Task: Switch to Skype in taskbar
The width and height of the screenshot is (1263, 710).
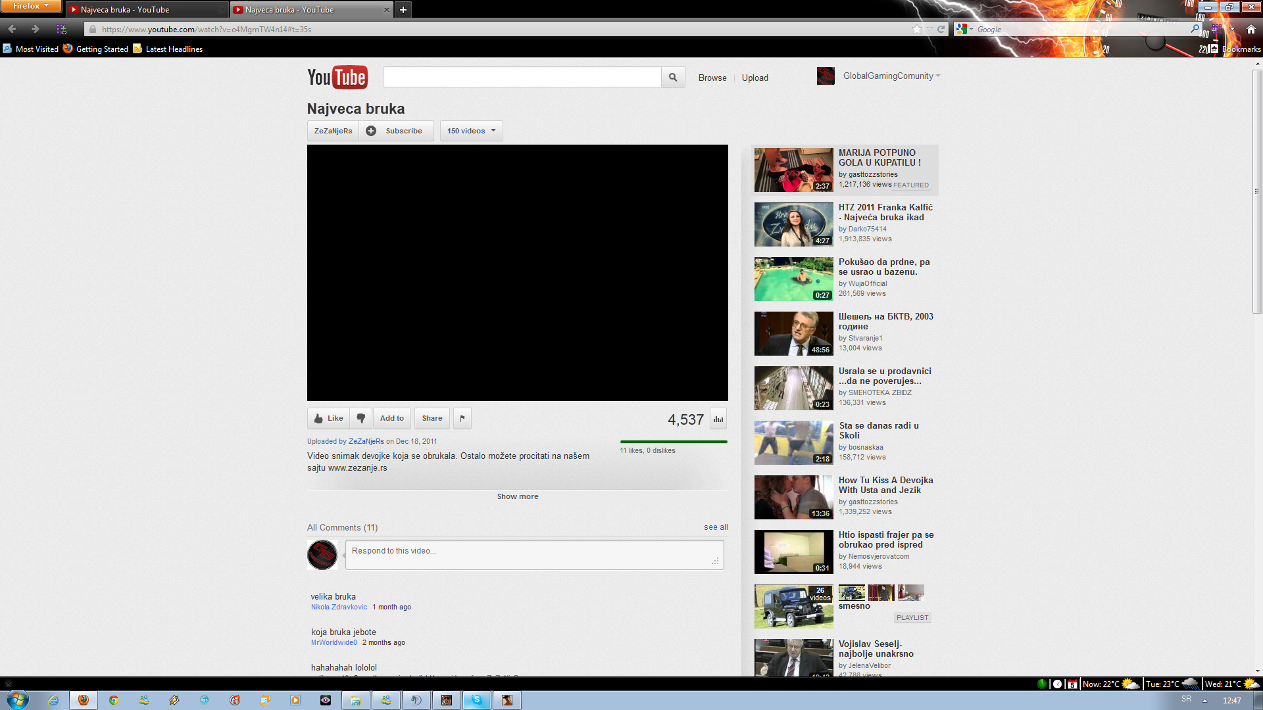Action: [477, 700]
